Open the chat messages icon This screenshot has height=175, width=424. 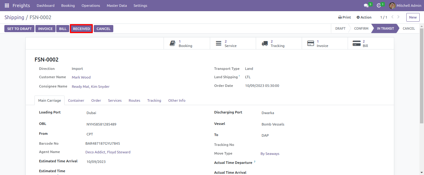(366, 6)
